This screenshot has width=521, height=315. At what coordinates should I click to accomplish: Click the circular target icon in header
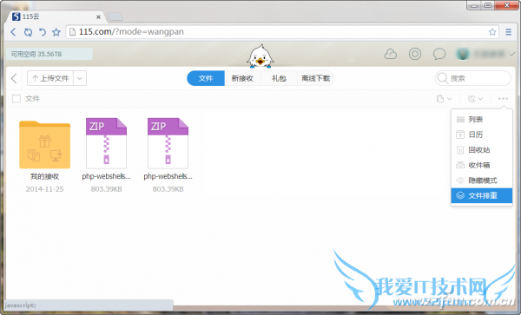pyautogui.click(x=415, y=54)
